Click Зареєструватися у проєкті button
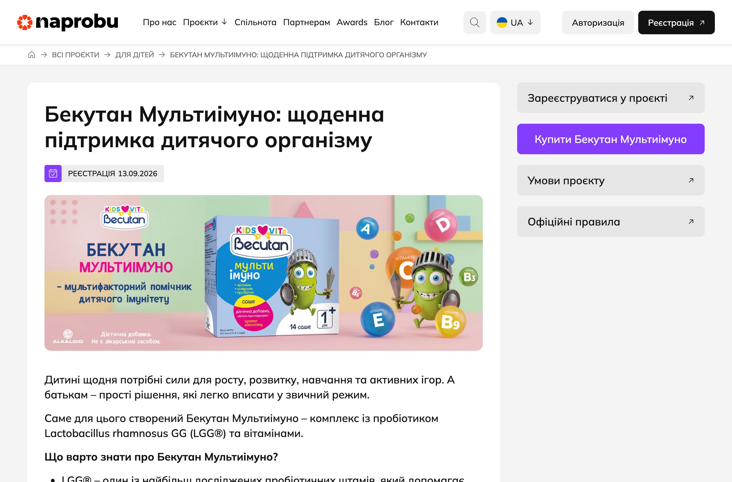This screenshot has height=482, width=732. click(611, 98)
